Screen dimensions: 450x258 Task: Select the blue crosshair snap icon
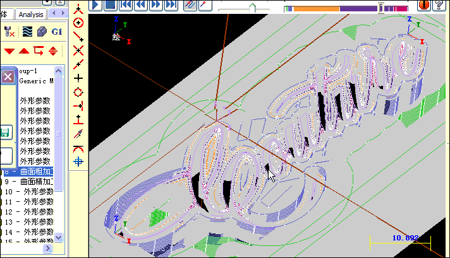(78, 161)
